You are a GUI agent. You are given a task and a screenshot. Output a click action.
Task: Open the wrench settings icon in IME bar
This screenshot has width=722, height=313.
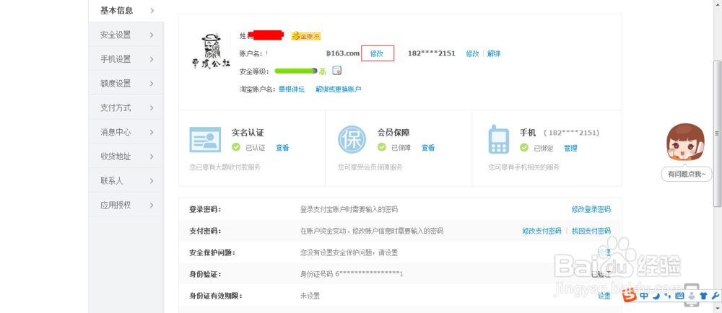pyautogui.click(x=715, y=296)
